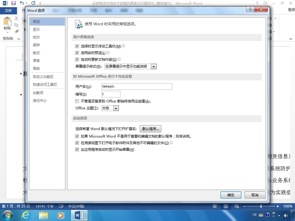Click the proofing status icon in status bar

(x=61, y=206)
